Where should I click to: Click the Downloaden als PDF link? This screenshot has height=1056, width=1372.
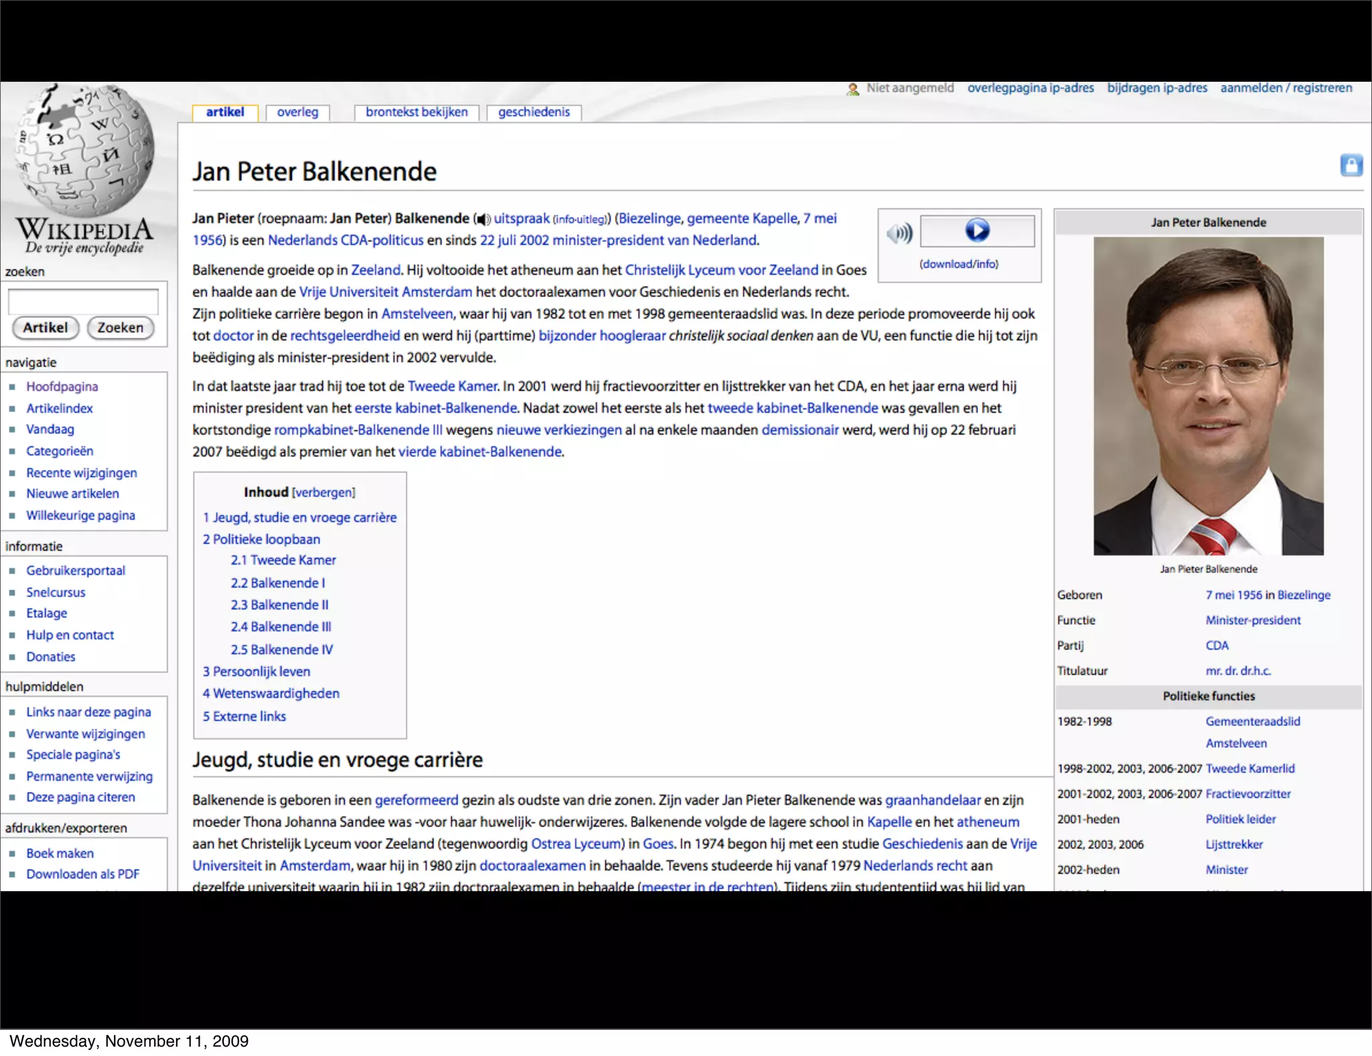[82, 874]
